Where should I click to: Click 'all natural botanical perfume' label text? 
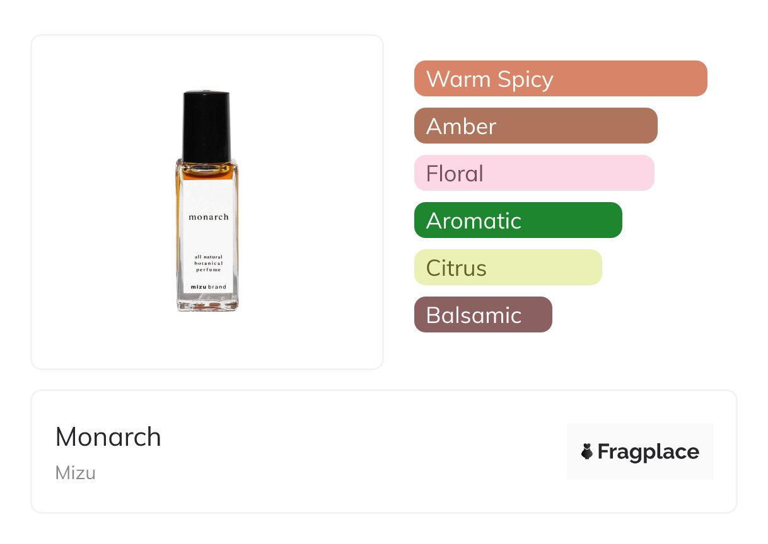[x=208, y=263]
